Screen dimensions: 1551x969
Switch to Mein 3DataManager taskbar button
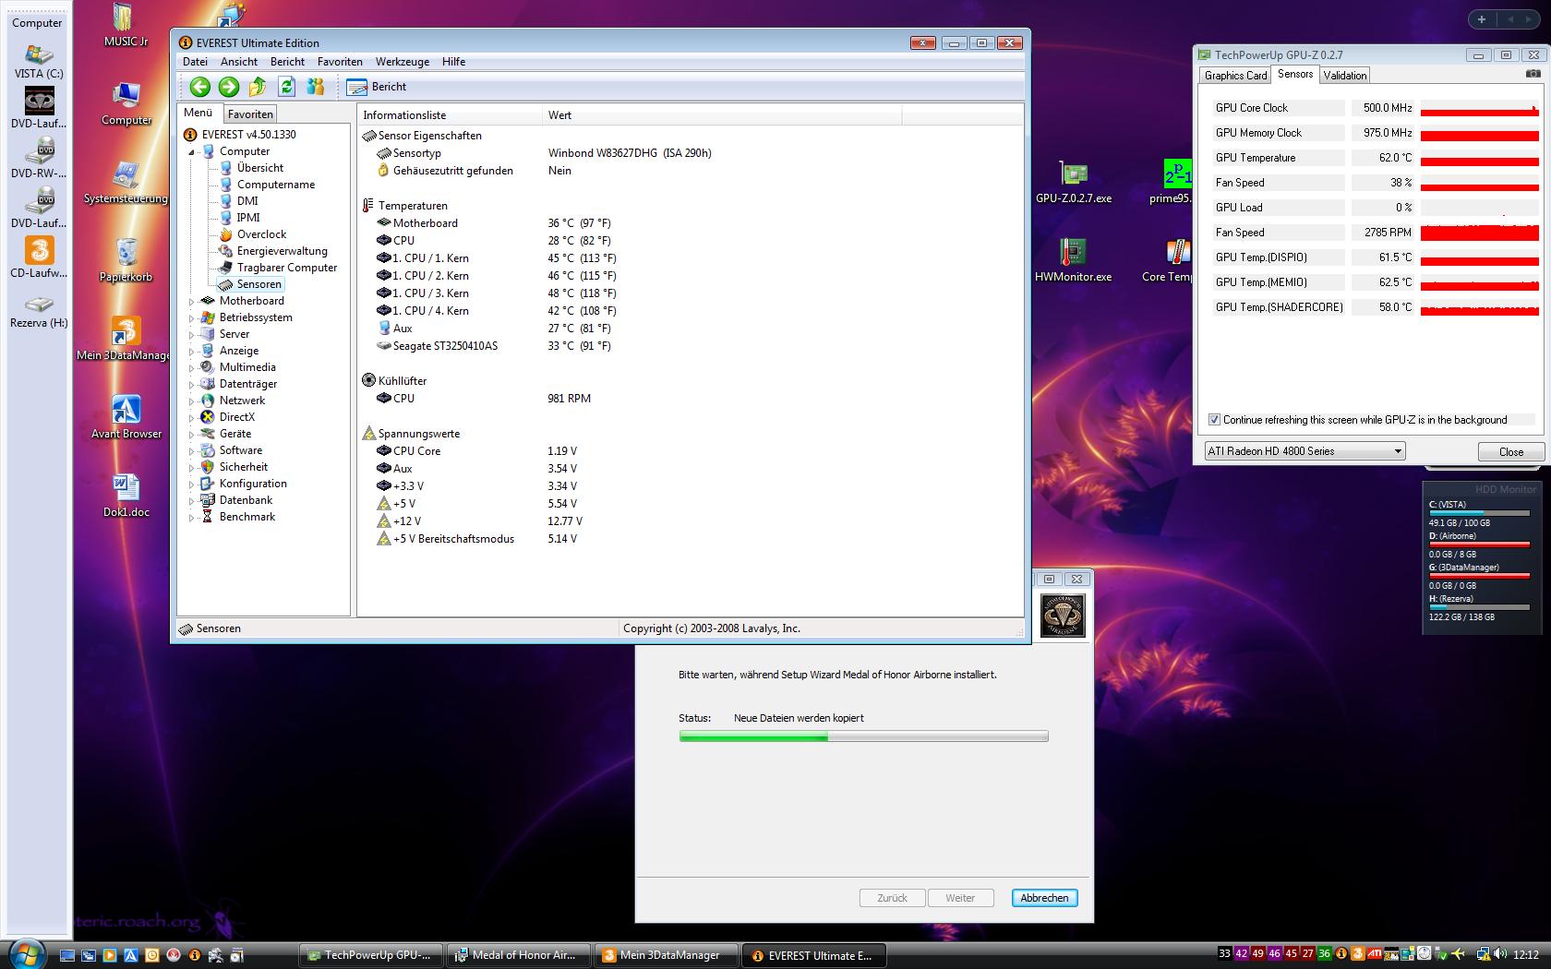pos(667,955)
